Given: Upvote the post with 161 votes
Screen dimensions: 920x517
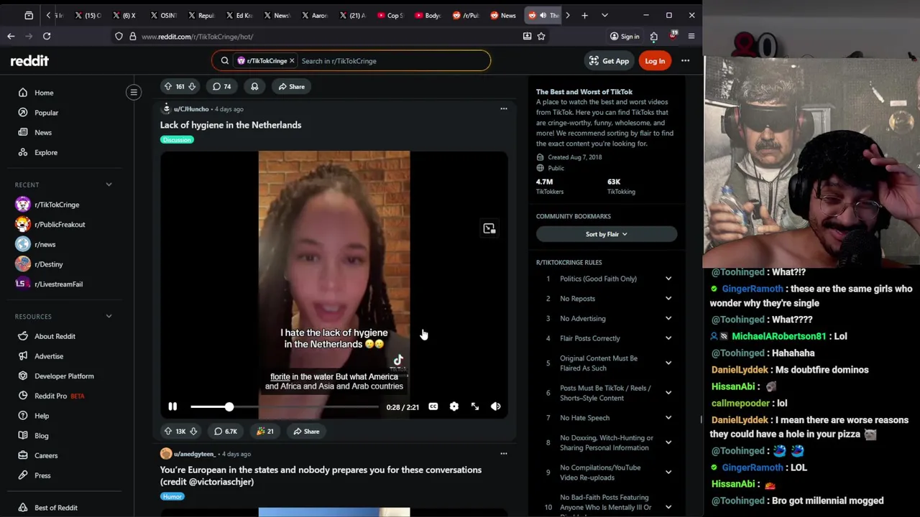Looking at the screenshot, I should point(168,87).
